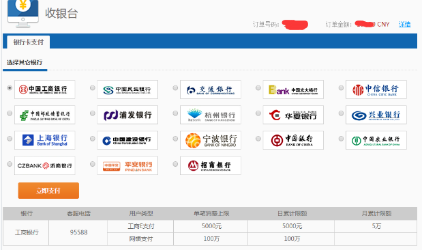Screen dimensions: 422x250
Task: Click the China Merchants Bank logo
Action: [x=211, y=165]
